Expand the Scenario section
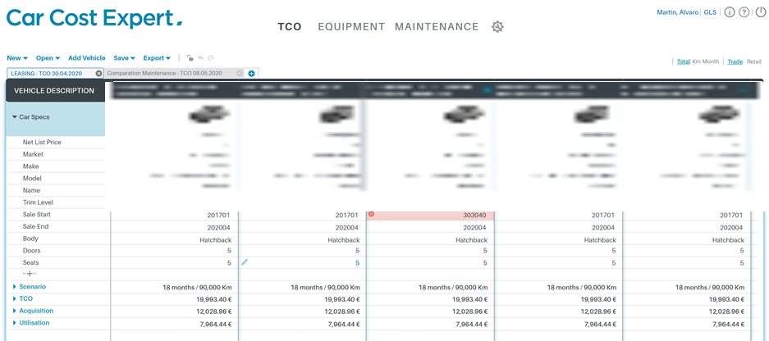This screenshot has width=769, height=341. (x=32, y=287)
